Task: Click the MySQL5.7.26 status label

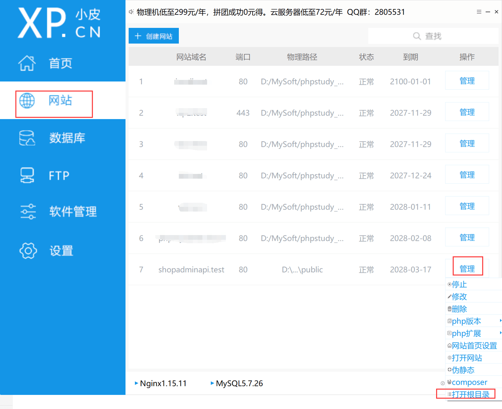Action: tap(239, 383)
